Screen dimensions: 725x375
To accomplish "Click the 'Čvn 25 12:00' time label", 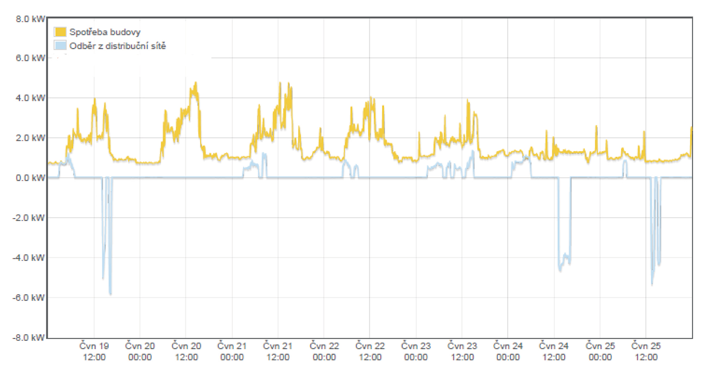I will [646, 351].
